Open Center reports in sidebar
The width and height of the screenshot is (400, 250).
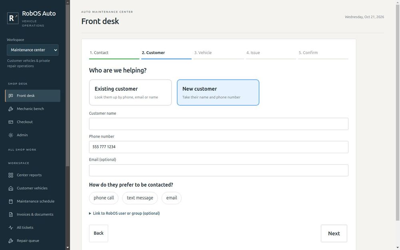pos(33,175)
